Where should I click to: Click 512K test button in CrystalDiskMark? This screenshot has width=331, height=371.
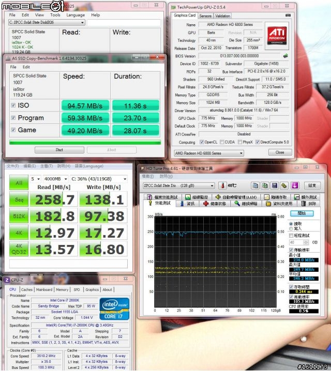[x=19, y=216]
